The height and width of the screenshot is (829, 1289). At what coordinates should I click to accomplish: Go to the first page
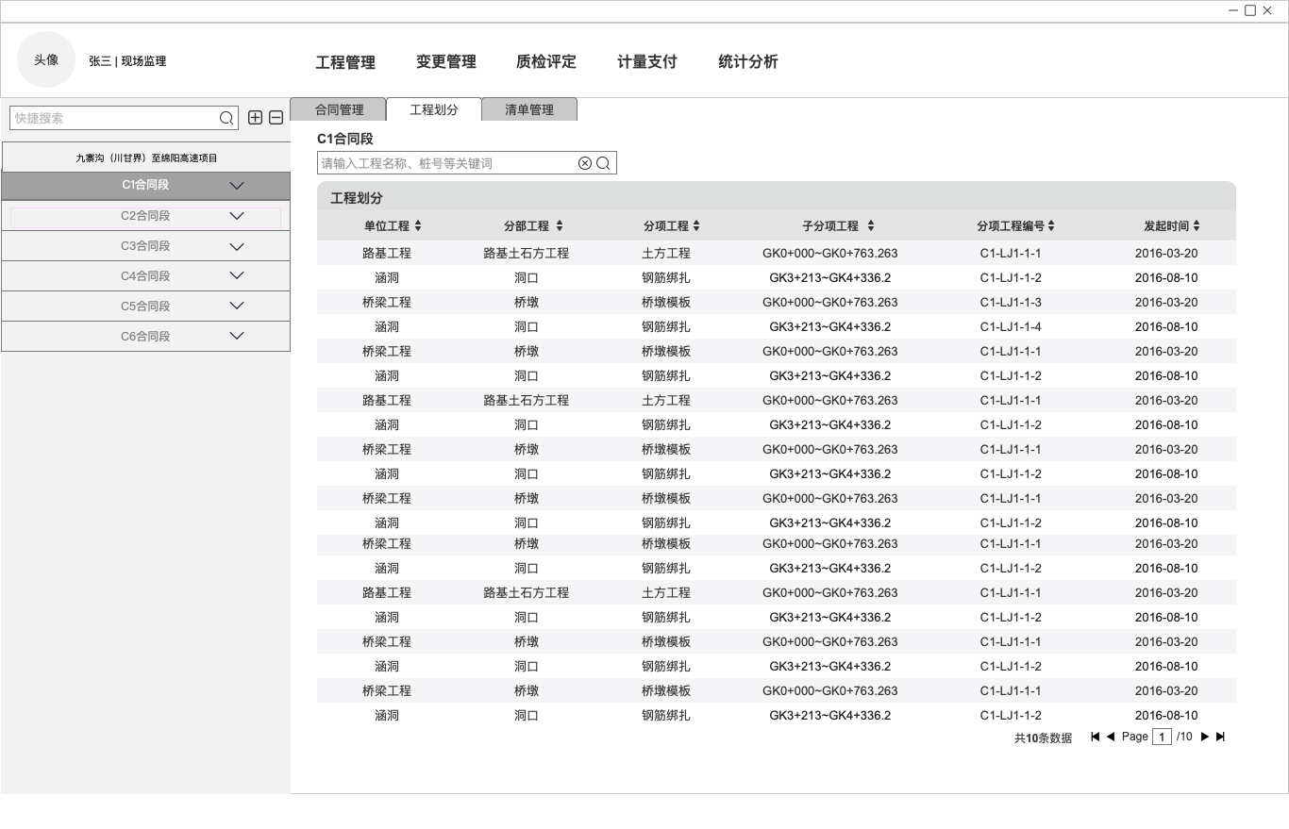(1095, 737)
